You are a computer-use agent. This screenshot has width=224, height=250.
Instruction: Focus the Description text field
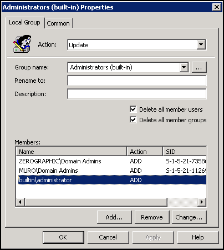pos(137,94)
